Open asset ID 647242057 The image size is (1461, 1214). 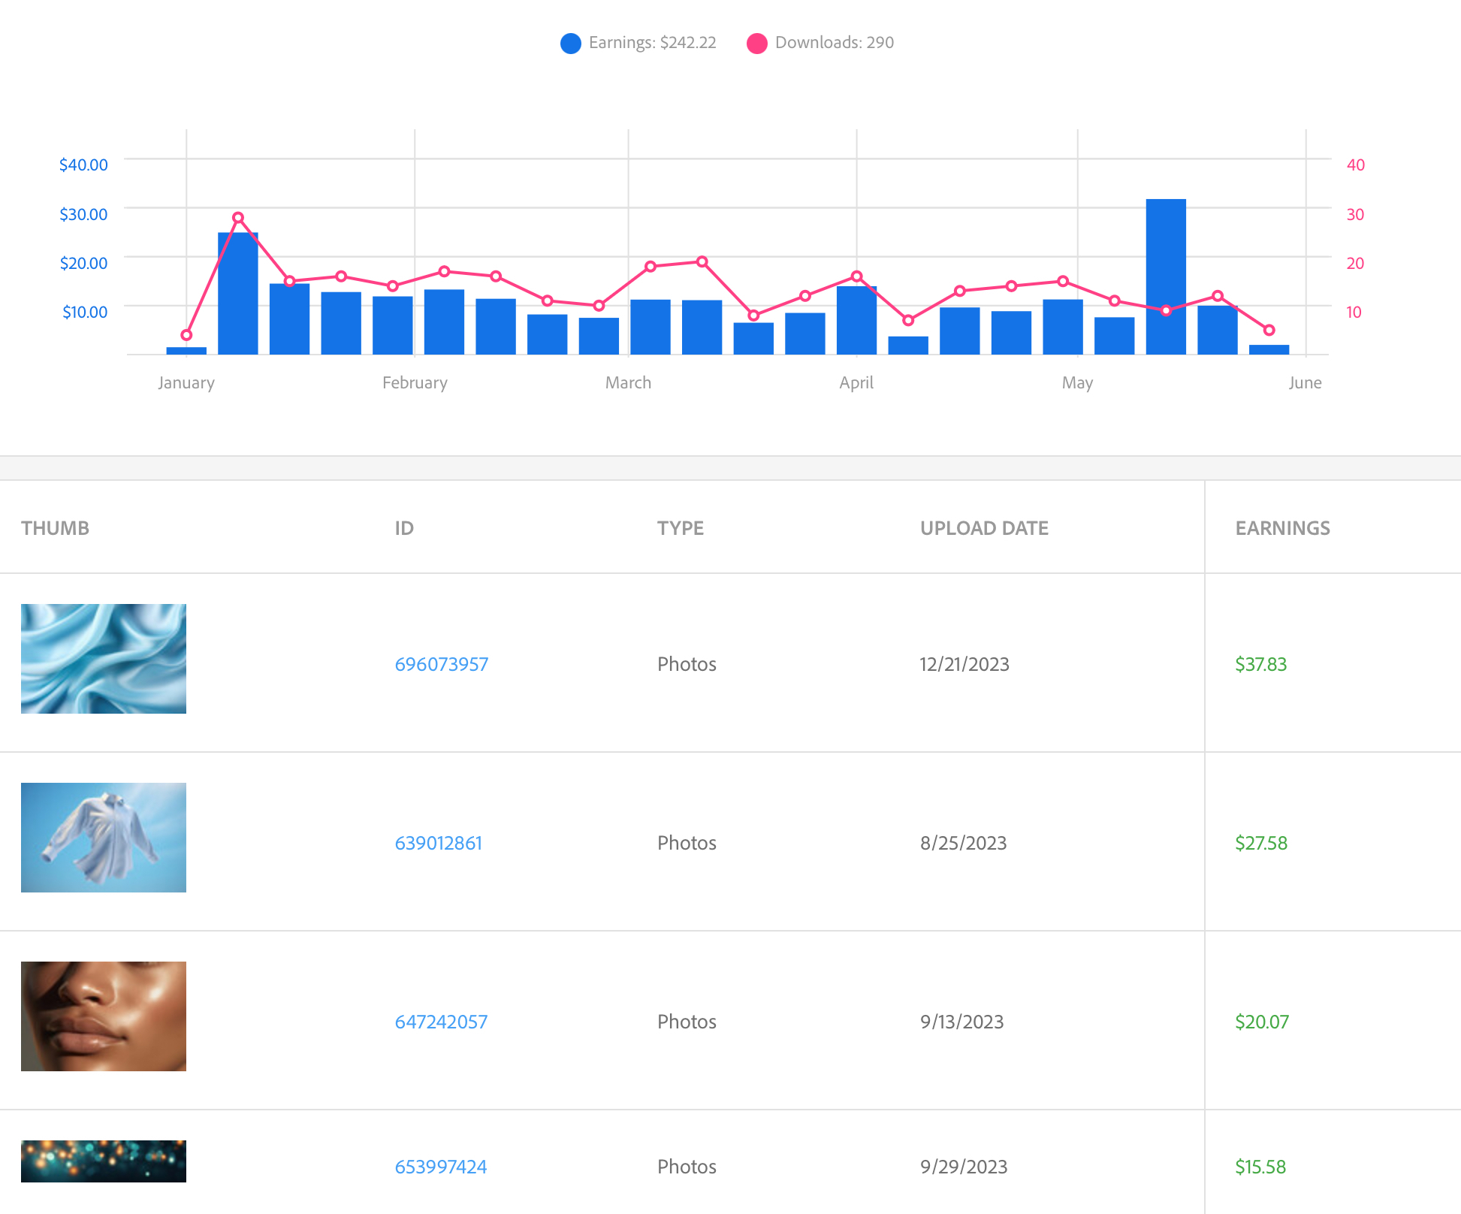tap(441, 1022)
